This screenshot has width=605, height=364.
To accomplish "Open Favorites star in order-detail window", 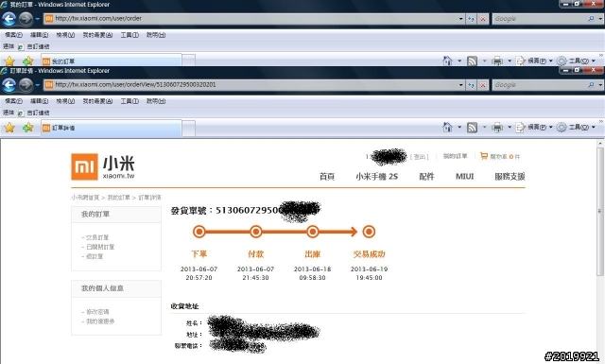I will (x=9, y=128).
